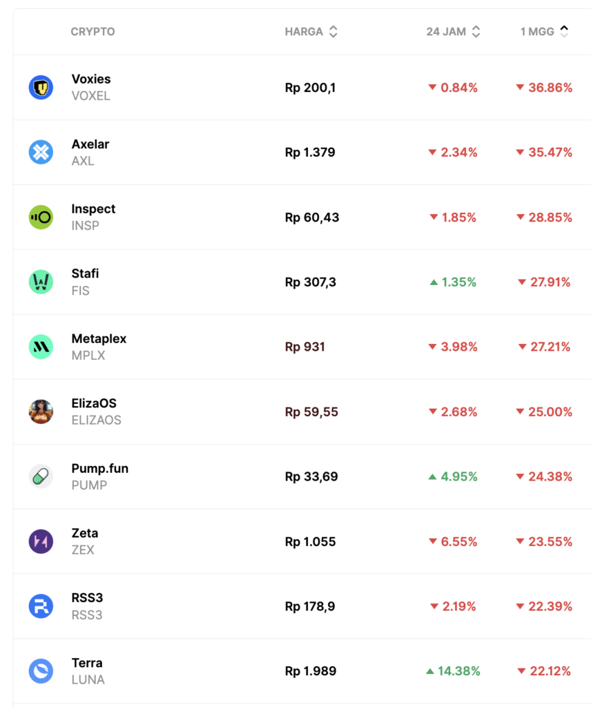This screenshot has height=707, width=591.
Task: Click the Axelar blue X logo
Action: [41, 153]
